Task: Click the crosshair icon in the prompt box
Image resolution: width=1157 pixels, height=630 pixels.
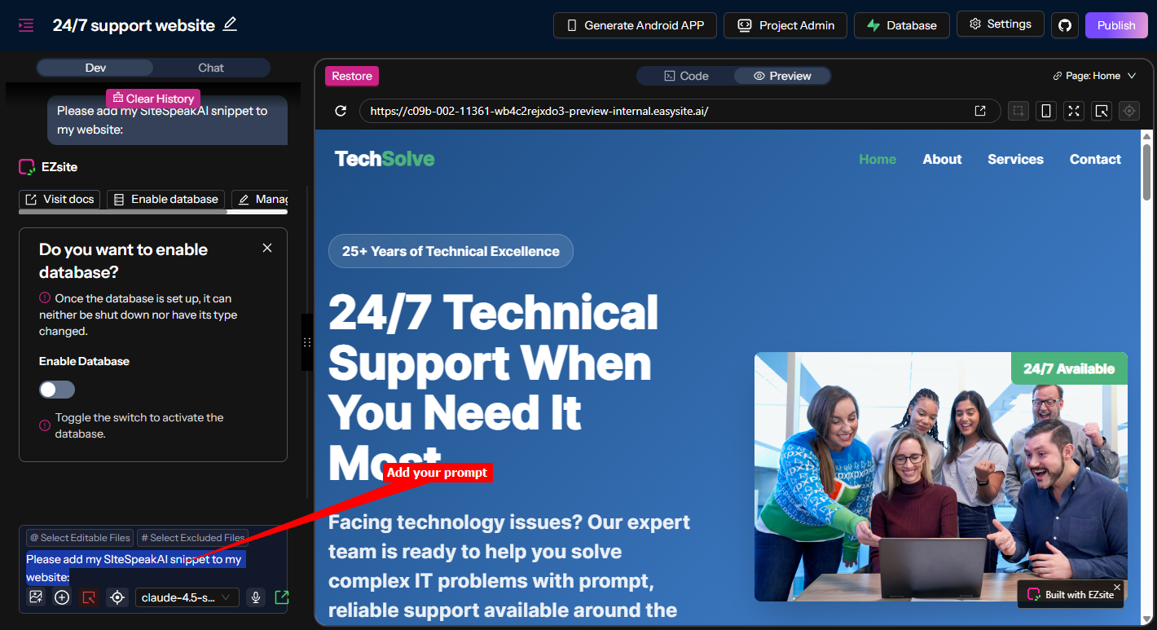Action: click(x=117, y=597)
